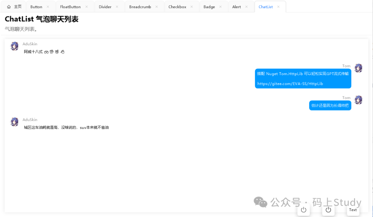Click the left power float button
373x217 pixels.
[x=304, y=210]
